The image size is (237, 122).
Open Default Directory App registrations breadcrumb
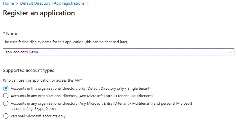tap(52, 3)
